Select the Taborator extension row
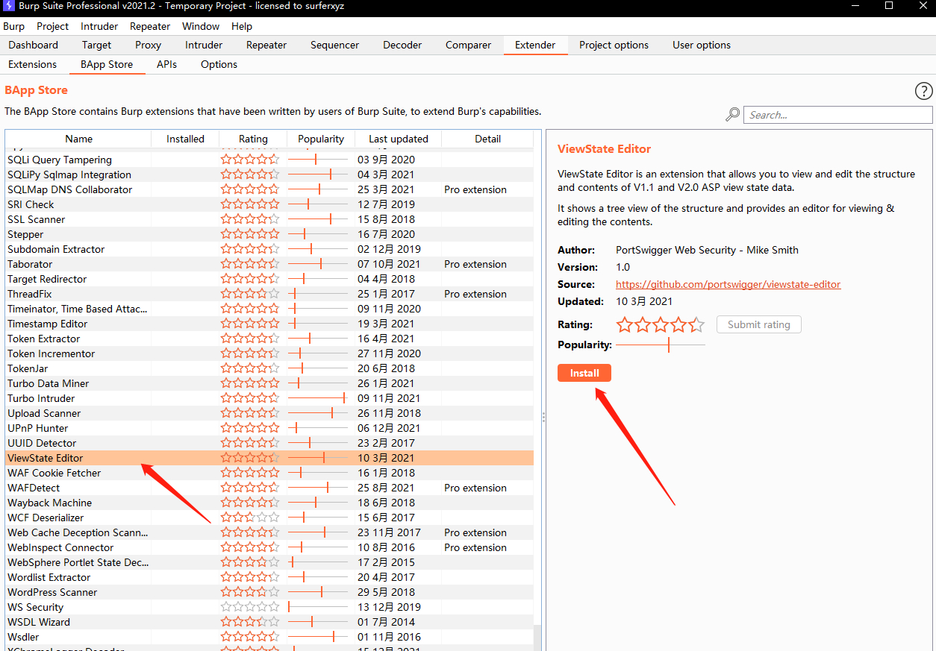This screenshot has height=651, width=936. point(269,264)
